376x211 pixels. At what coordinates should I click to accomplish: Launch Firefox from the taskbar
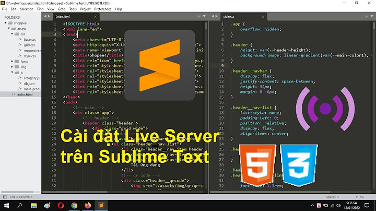[x=88, y=205]
